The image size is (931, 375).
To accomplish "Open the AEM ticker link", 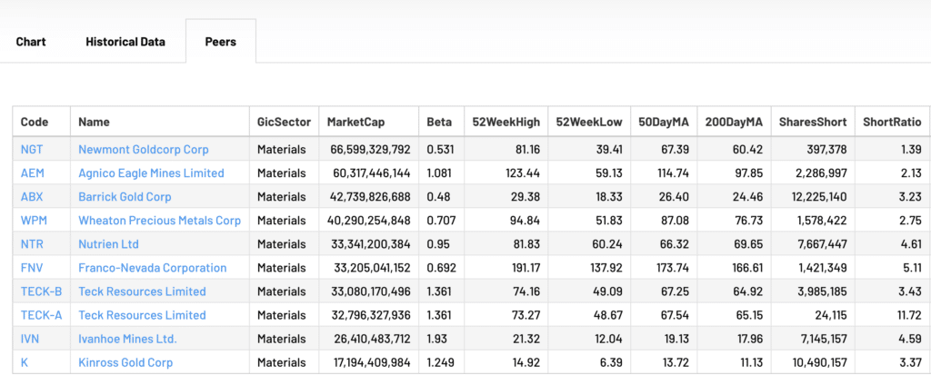I will click(x=31, y=173).
